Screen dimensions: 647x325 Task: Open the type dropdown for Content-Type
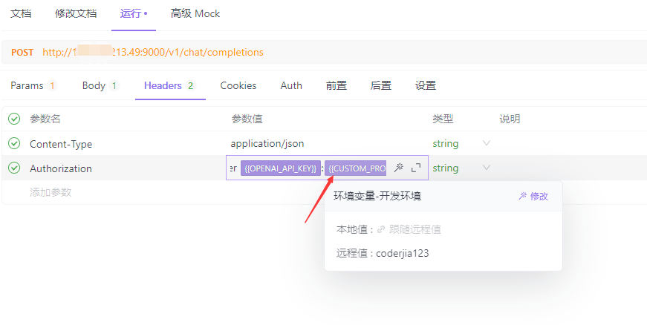click(487, 143)
